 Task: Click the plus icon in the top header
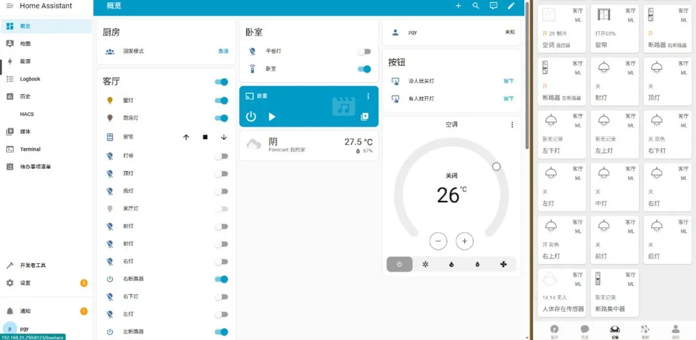[458, 6]
